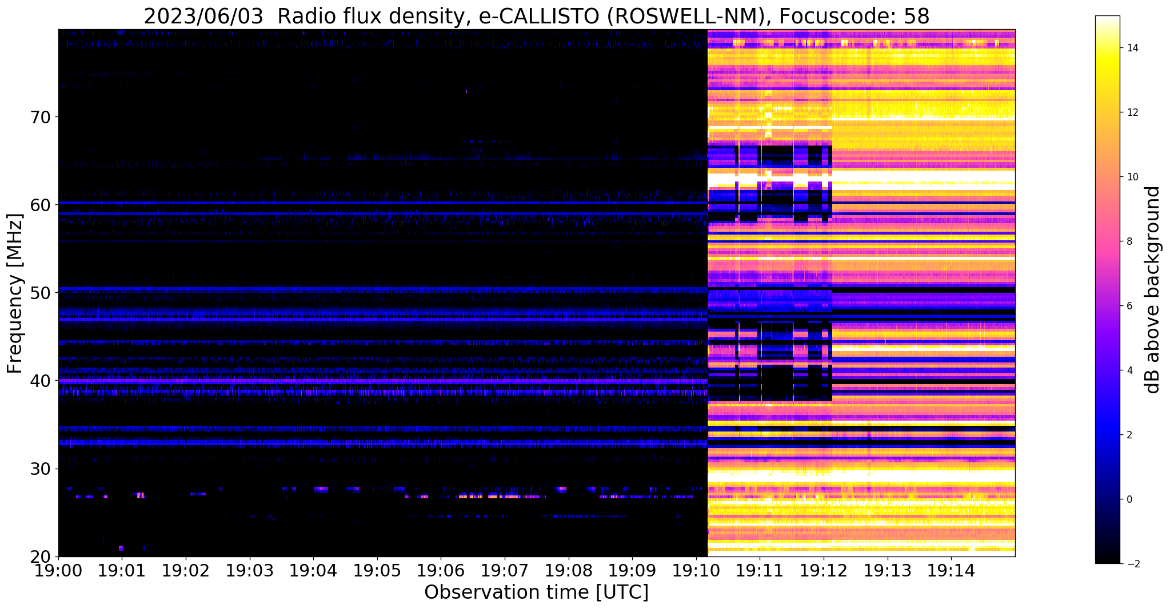Click the 19:04 time tick label
Viewport: 1170px width, 609px height.
pos(313,570)
